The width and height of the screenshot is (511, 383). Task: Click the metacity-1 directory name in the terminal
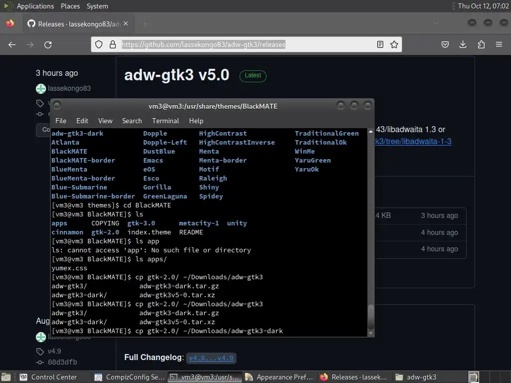coord(199,223)
